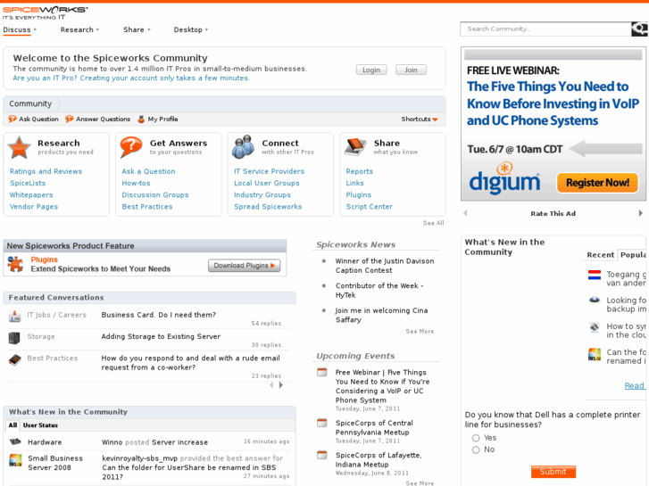Click Rate This Ad text
This screenshot has height=486, width=649.
[553, 213]
